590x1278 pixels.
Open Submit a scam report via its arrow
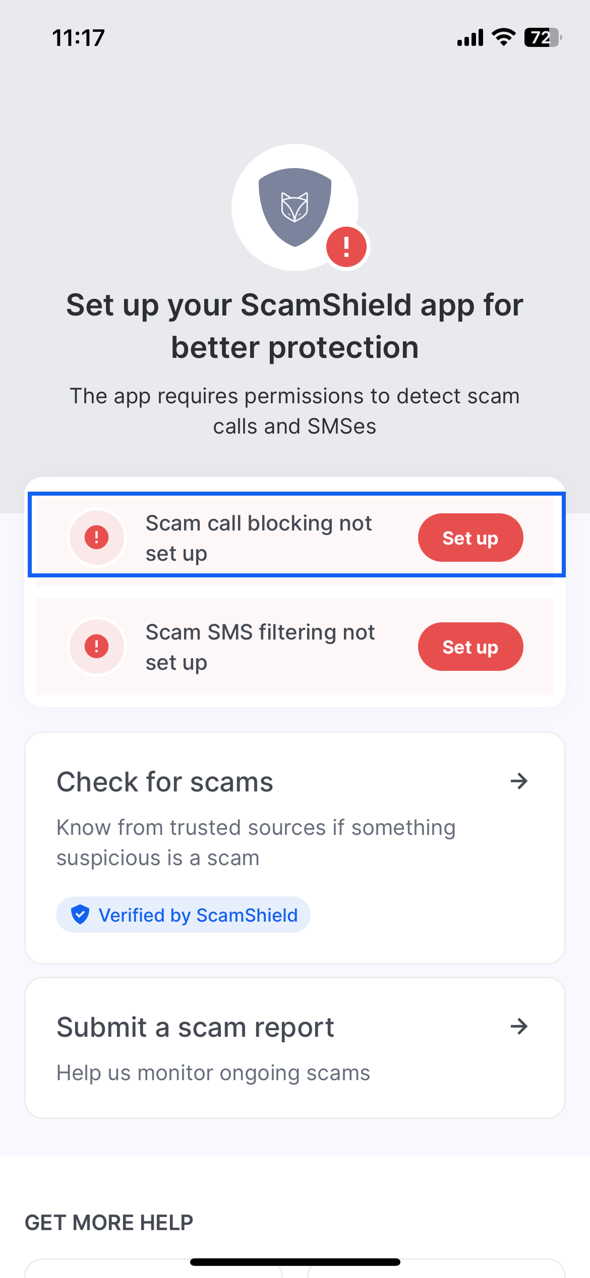(x=518, y=1026)
